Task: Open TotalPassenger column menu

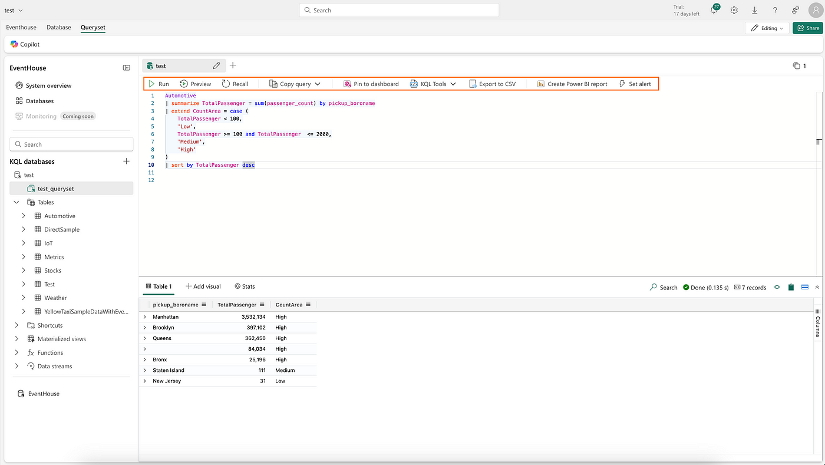Action: click(262, 305)
